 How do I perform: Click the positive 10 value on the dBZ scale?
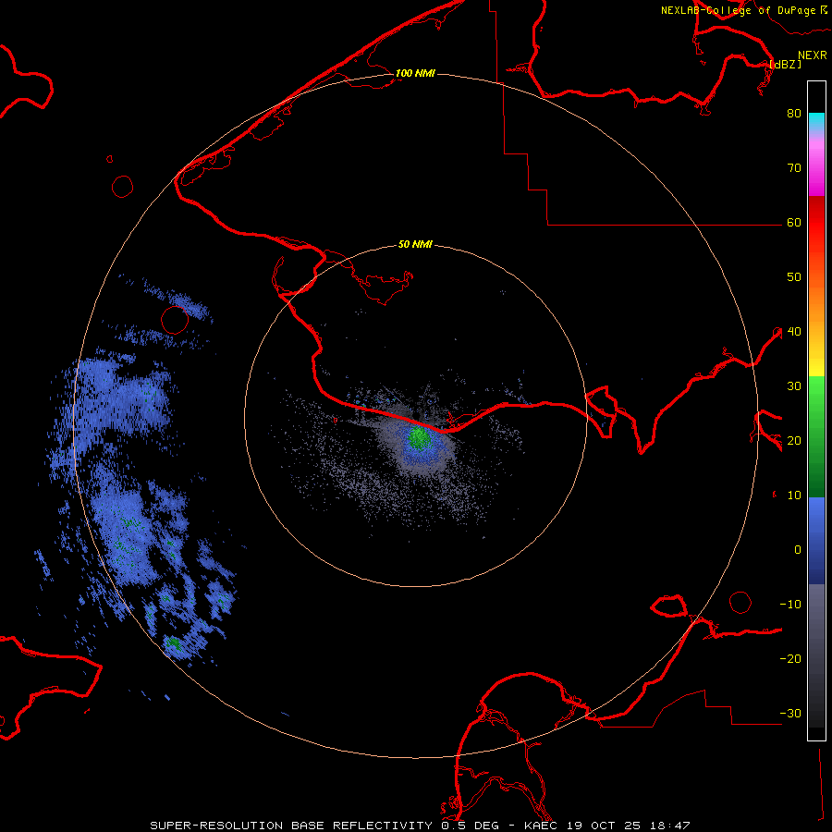coord(794,496)
